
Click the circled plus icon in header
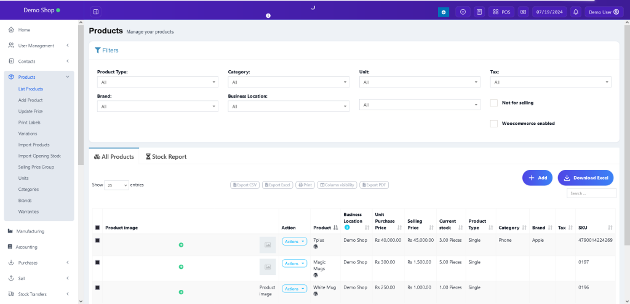click(x=463, y=12)
